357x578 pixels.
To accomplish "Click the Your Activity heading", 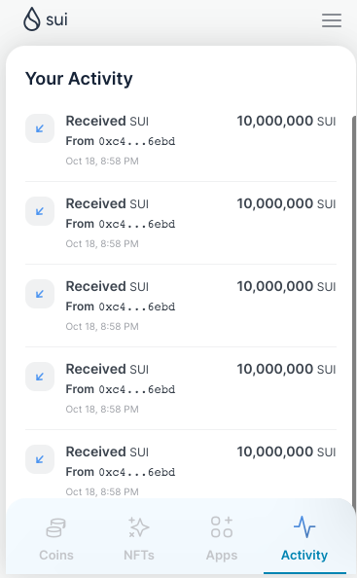I will pyautogui.click(x=79, y=79).
